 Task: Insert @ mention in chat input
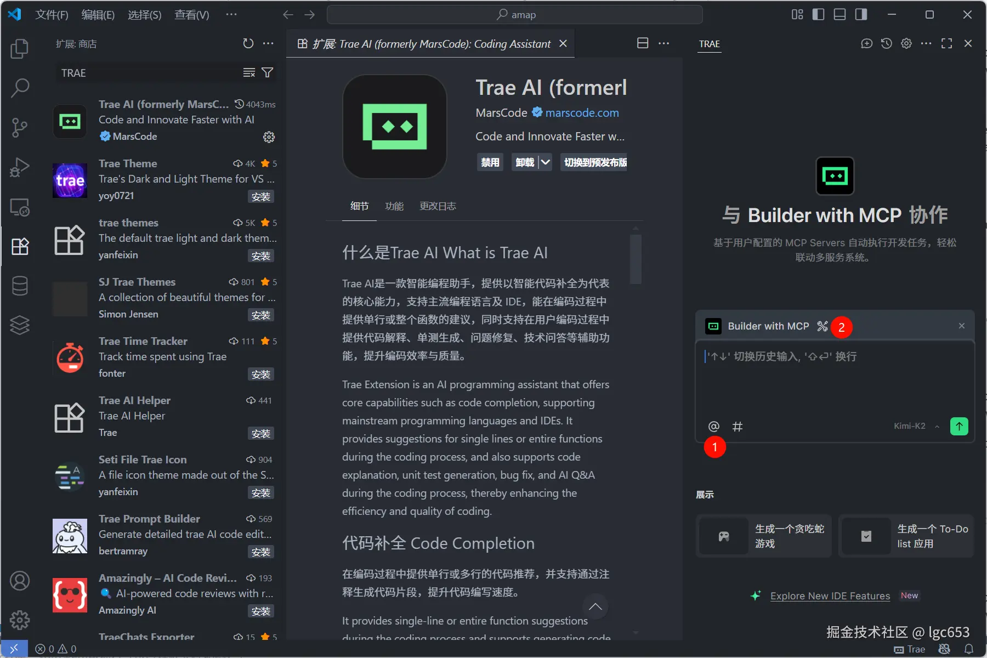[713, 427]
